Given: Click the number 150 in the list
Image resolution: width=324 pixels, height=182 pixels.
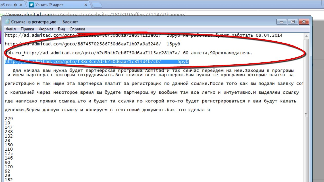Looking at the screenshot, I should click(x=9, y=145).
